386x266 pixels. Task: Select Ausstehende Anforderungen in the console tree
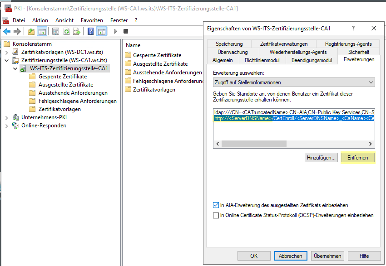[x=73, y=93]
